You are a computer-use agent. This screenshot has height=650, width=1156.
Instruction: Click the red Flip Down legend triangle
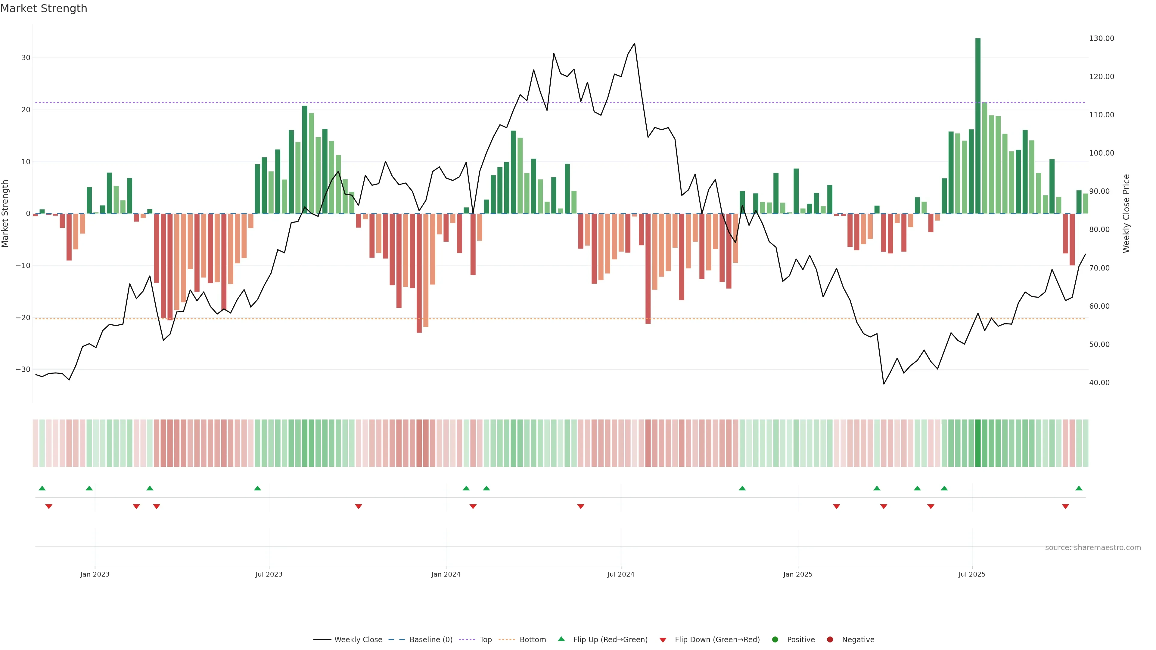pos(663,640)
